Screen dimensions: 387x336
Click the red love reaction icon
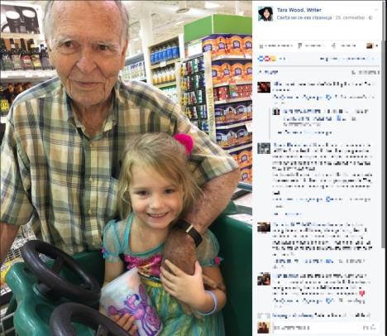click(x=266, y=59)
